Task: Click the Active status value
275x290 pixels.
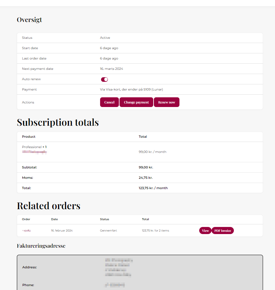Action: (x=105, y=38)
